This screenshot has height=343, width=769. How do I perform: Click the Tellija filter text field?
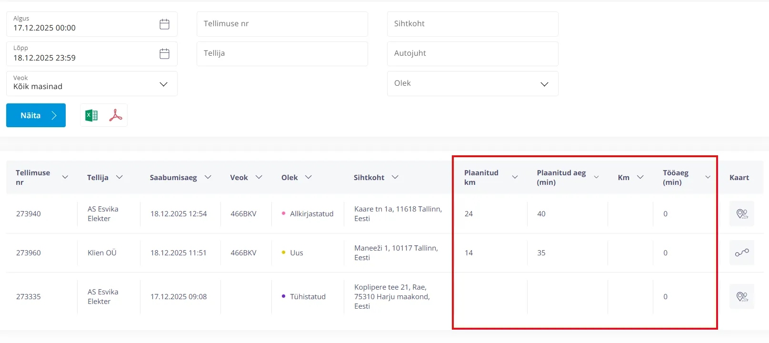pos(282,53)
